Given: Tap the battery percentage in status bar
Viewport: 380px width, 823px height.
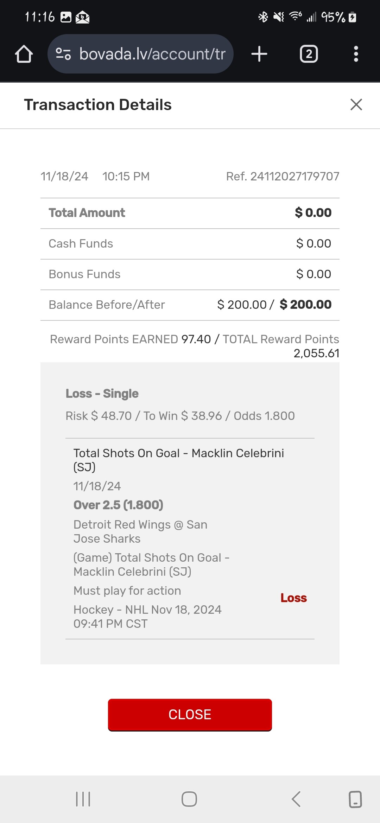Looking at the screenshot, I should point(333,17).
